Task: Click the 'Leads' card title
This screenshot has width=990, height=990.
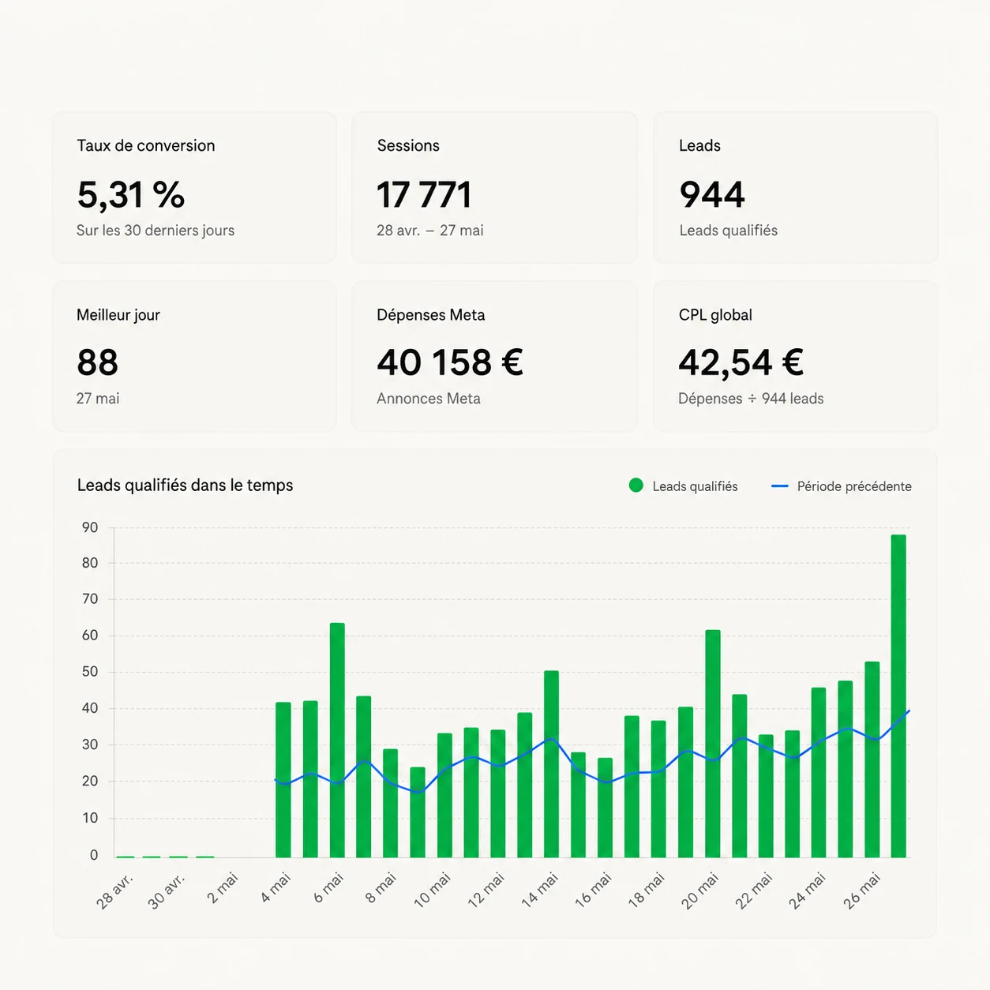Action: pos(699,145)
